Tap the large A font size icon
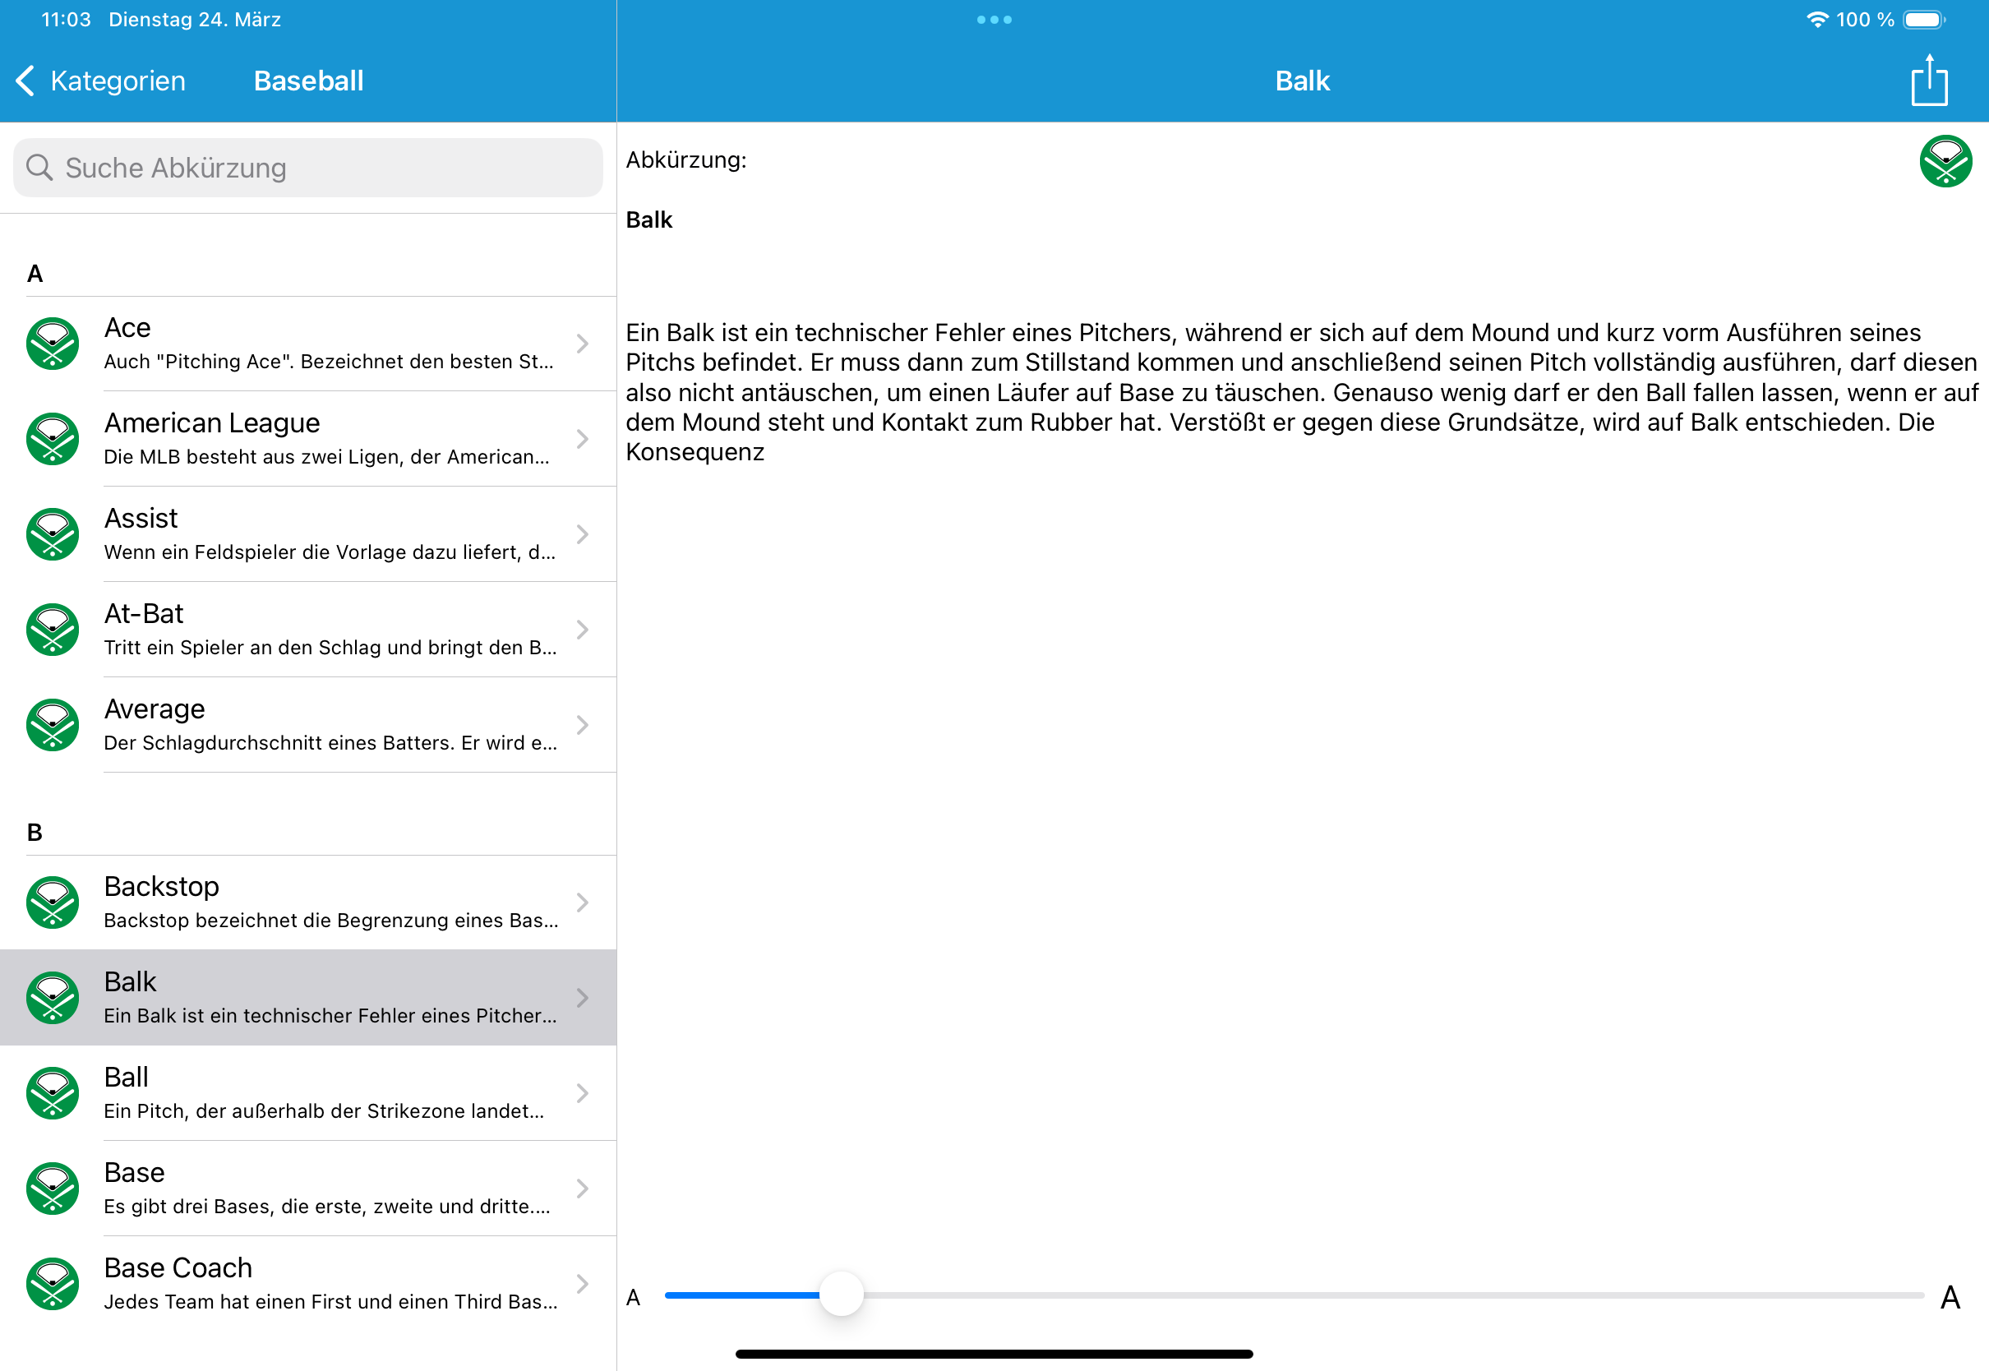The image size is (1989, 1371). [x=1950, y=1297]
